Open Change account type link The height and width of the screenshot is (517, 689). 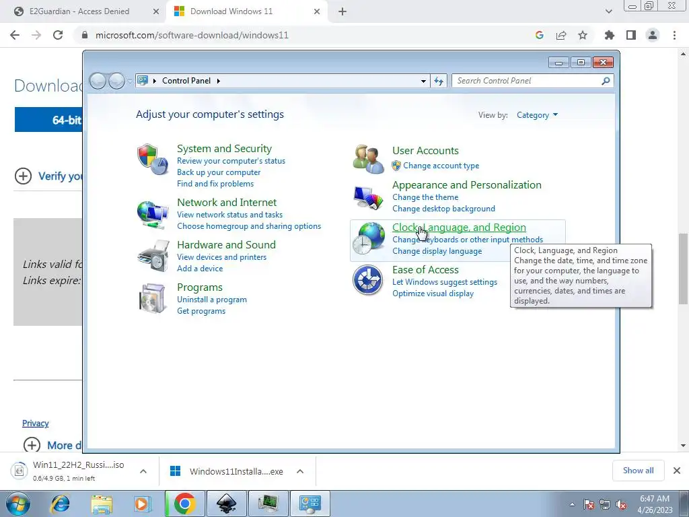pos(441,166)
